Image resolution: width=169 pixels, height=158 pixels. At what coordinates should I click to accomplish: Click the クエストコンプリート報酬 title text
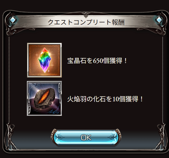click(86, 22)
